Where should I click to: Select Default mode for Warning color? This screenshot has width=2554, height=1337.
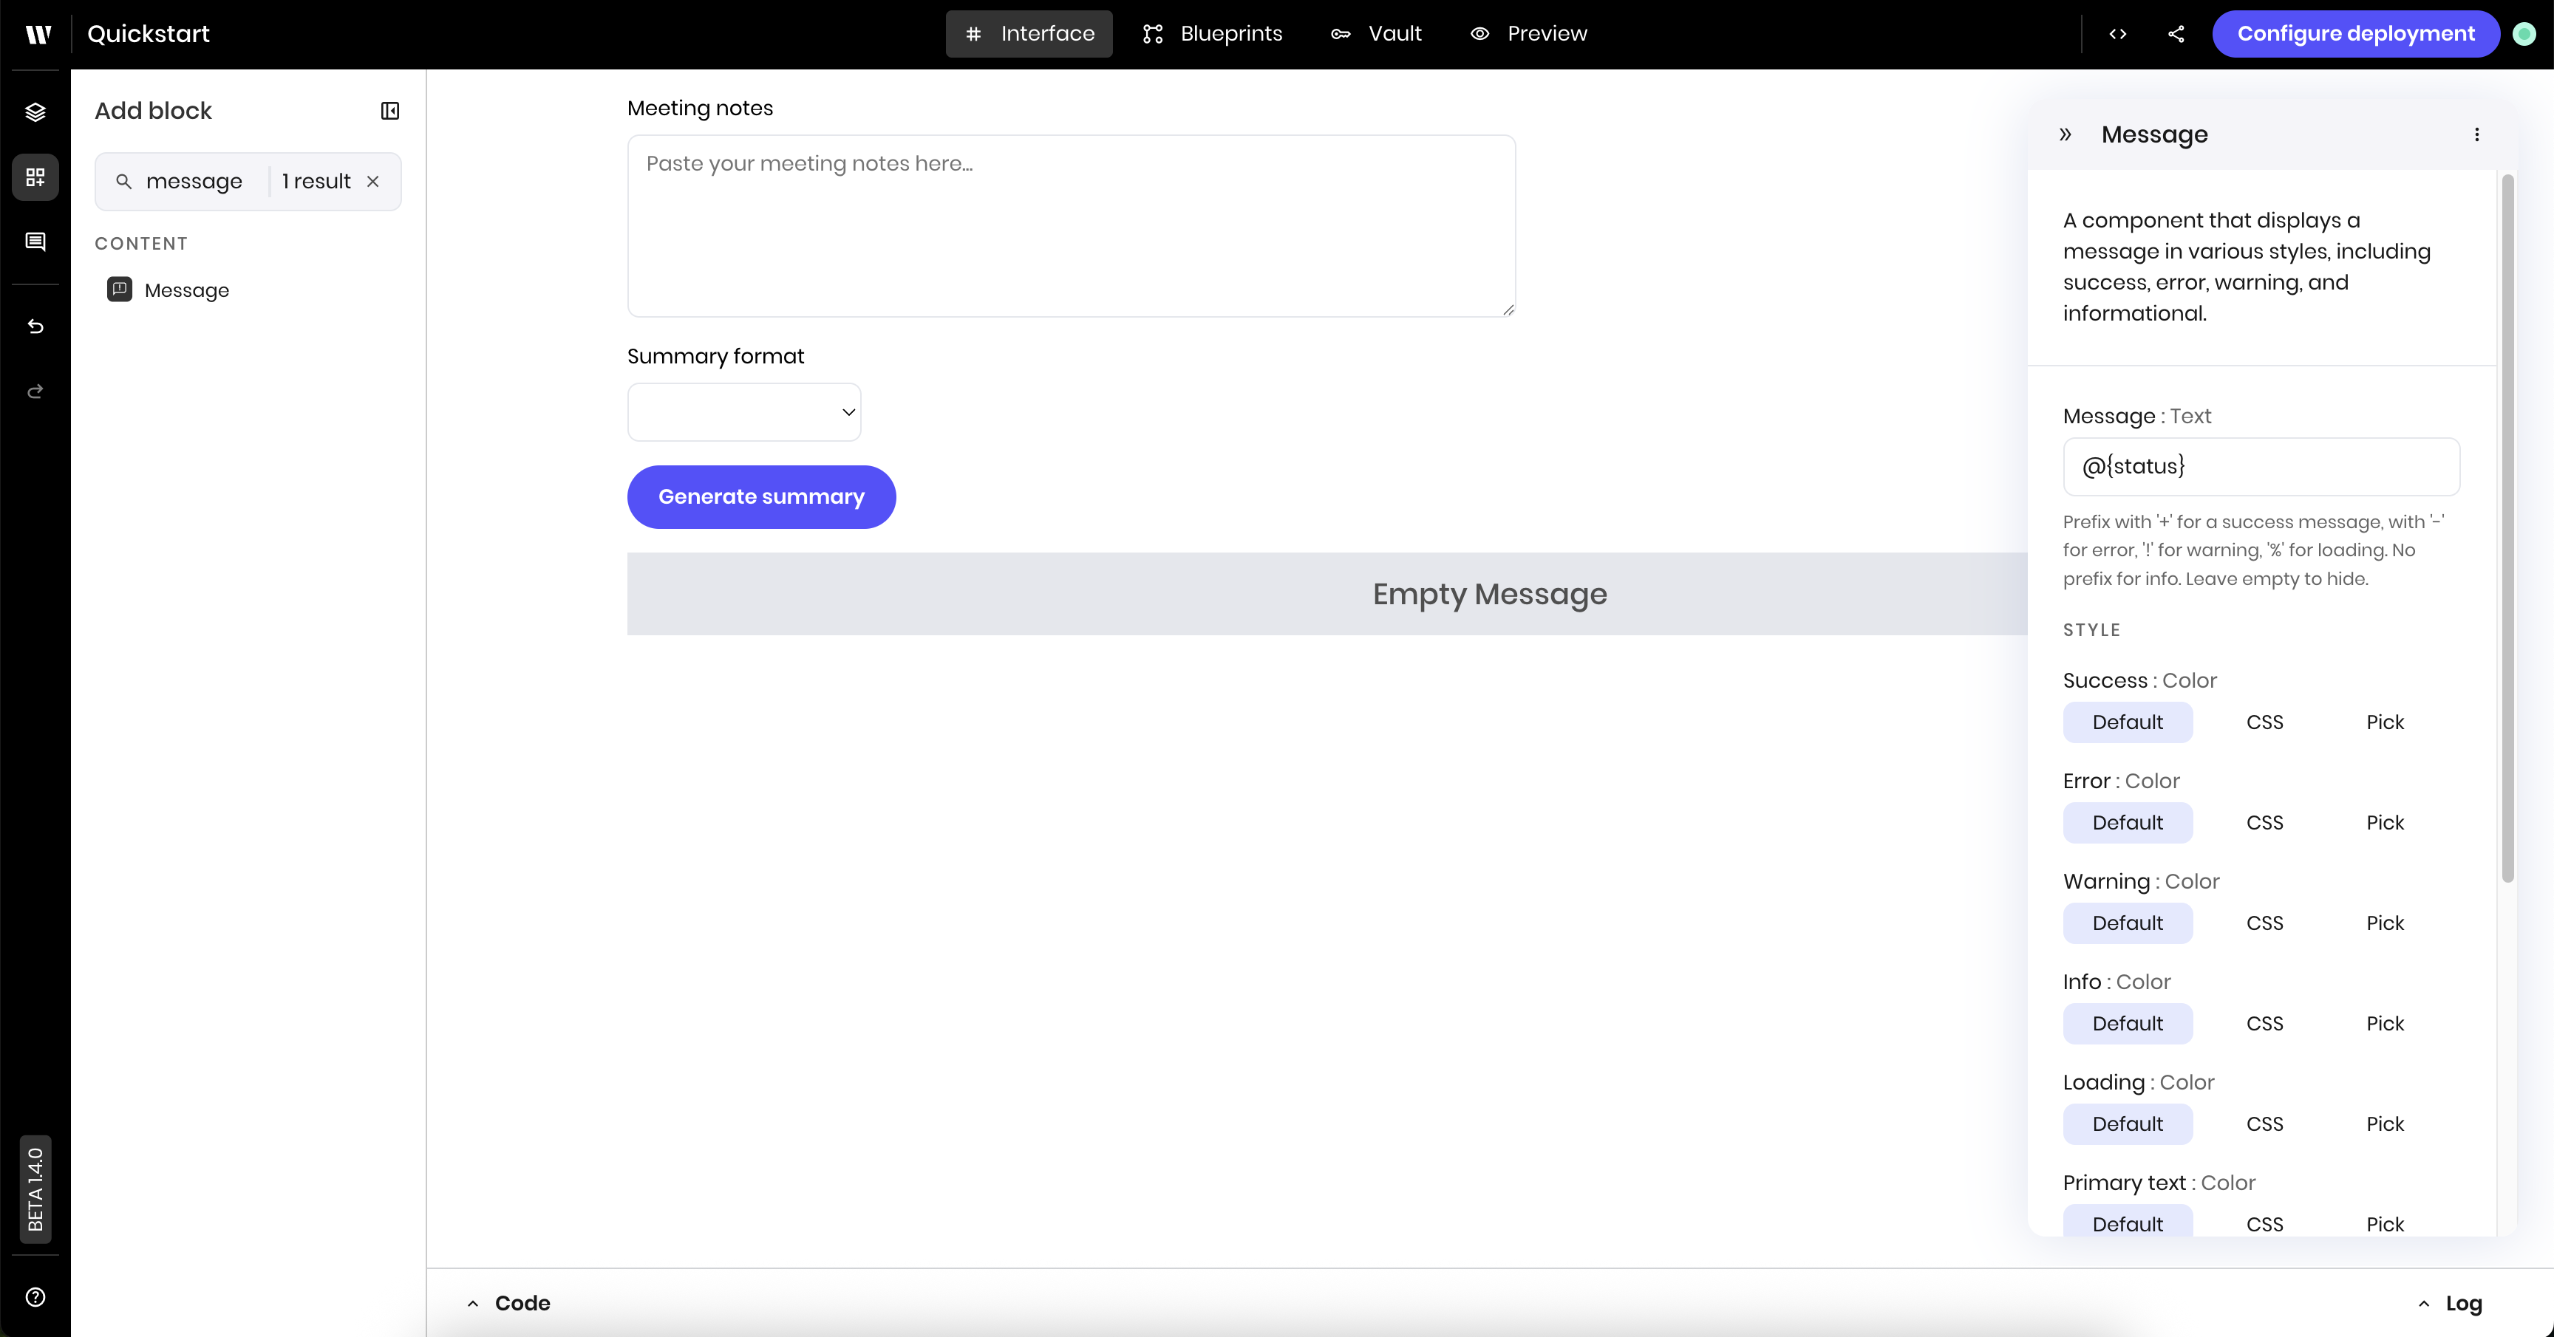click(2128, 923)
